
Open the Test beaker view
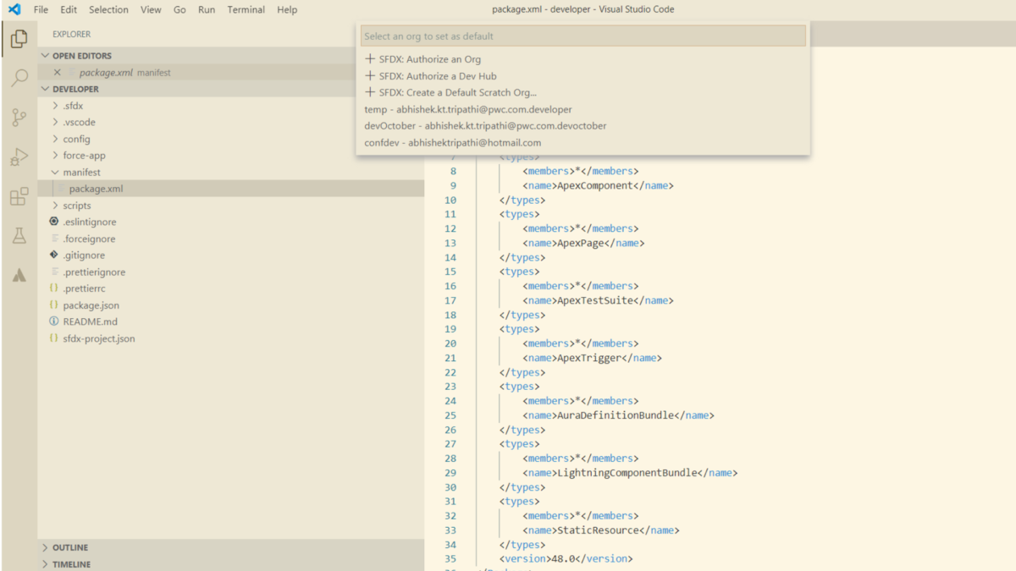pos(19,236)
